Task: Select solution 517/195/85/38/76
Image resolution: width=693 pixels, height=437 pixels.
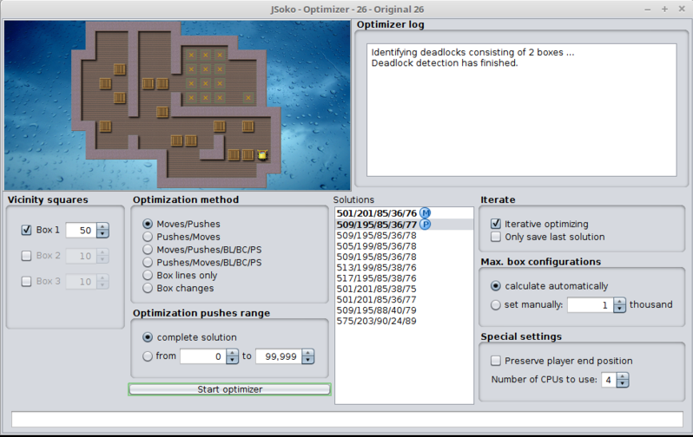Action: [404, 278]
